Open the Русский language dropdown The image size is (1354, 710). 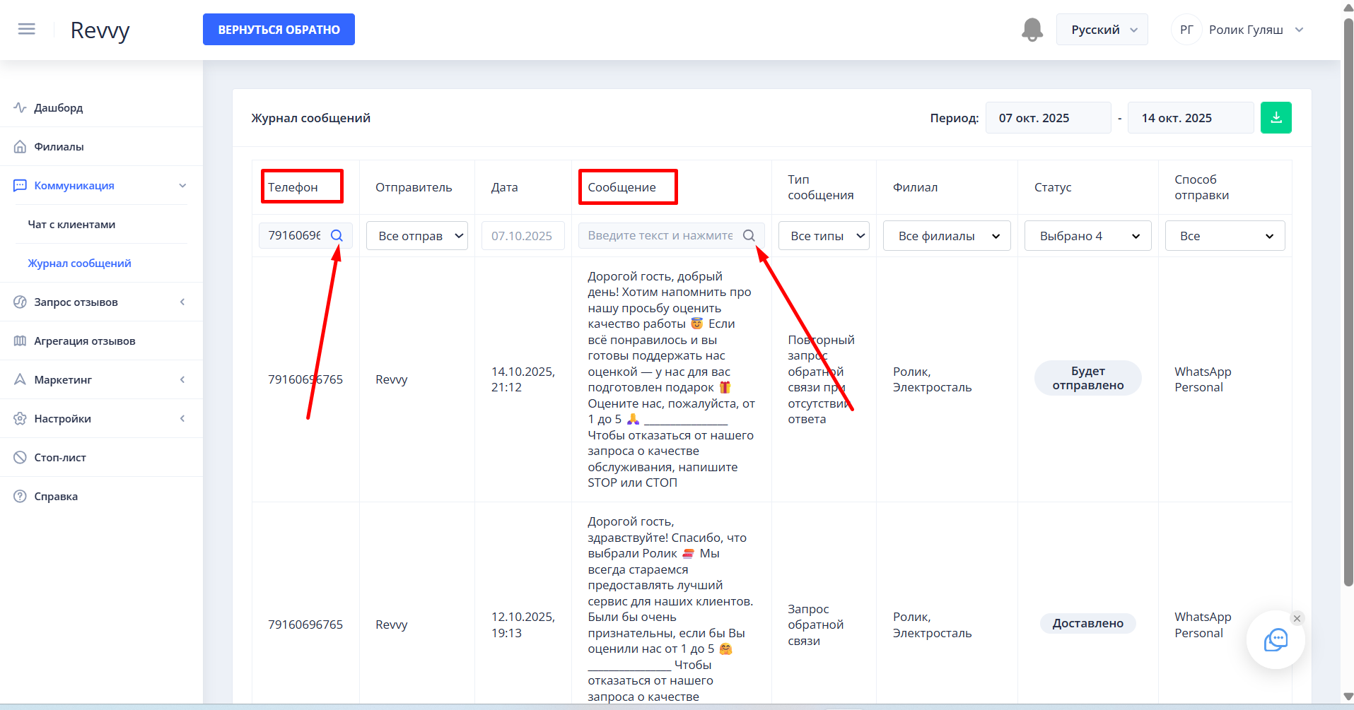point(1102,30)
